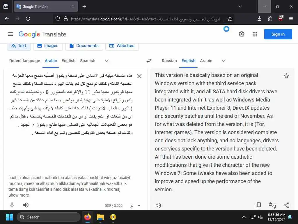Swap source and target languages
Screen dimensions: 298x224
(149, 61)
